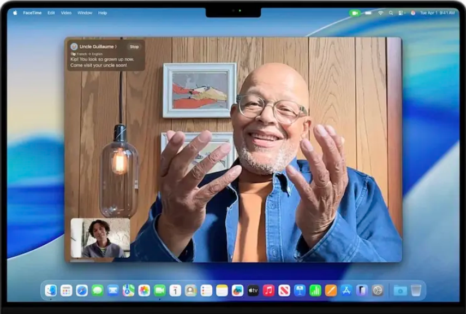Click the green camera-in-use menu bar indicator
Image resolution: width=466 pixels, height=314 pixels.
355,13
